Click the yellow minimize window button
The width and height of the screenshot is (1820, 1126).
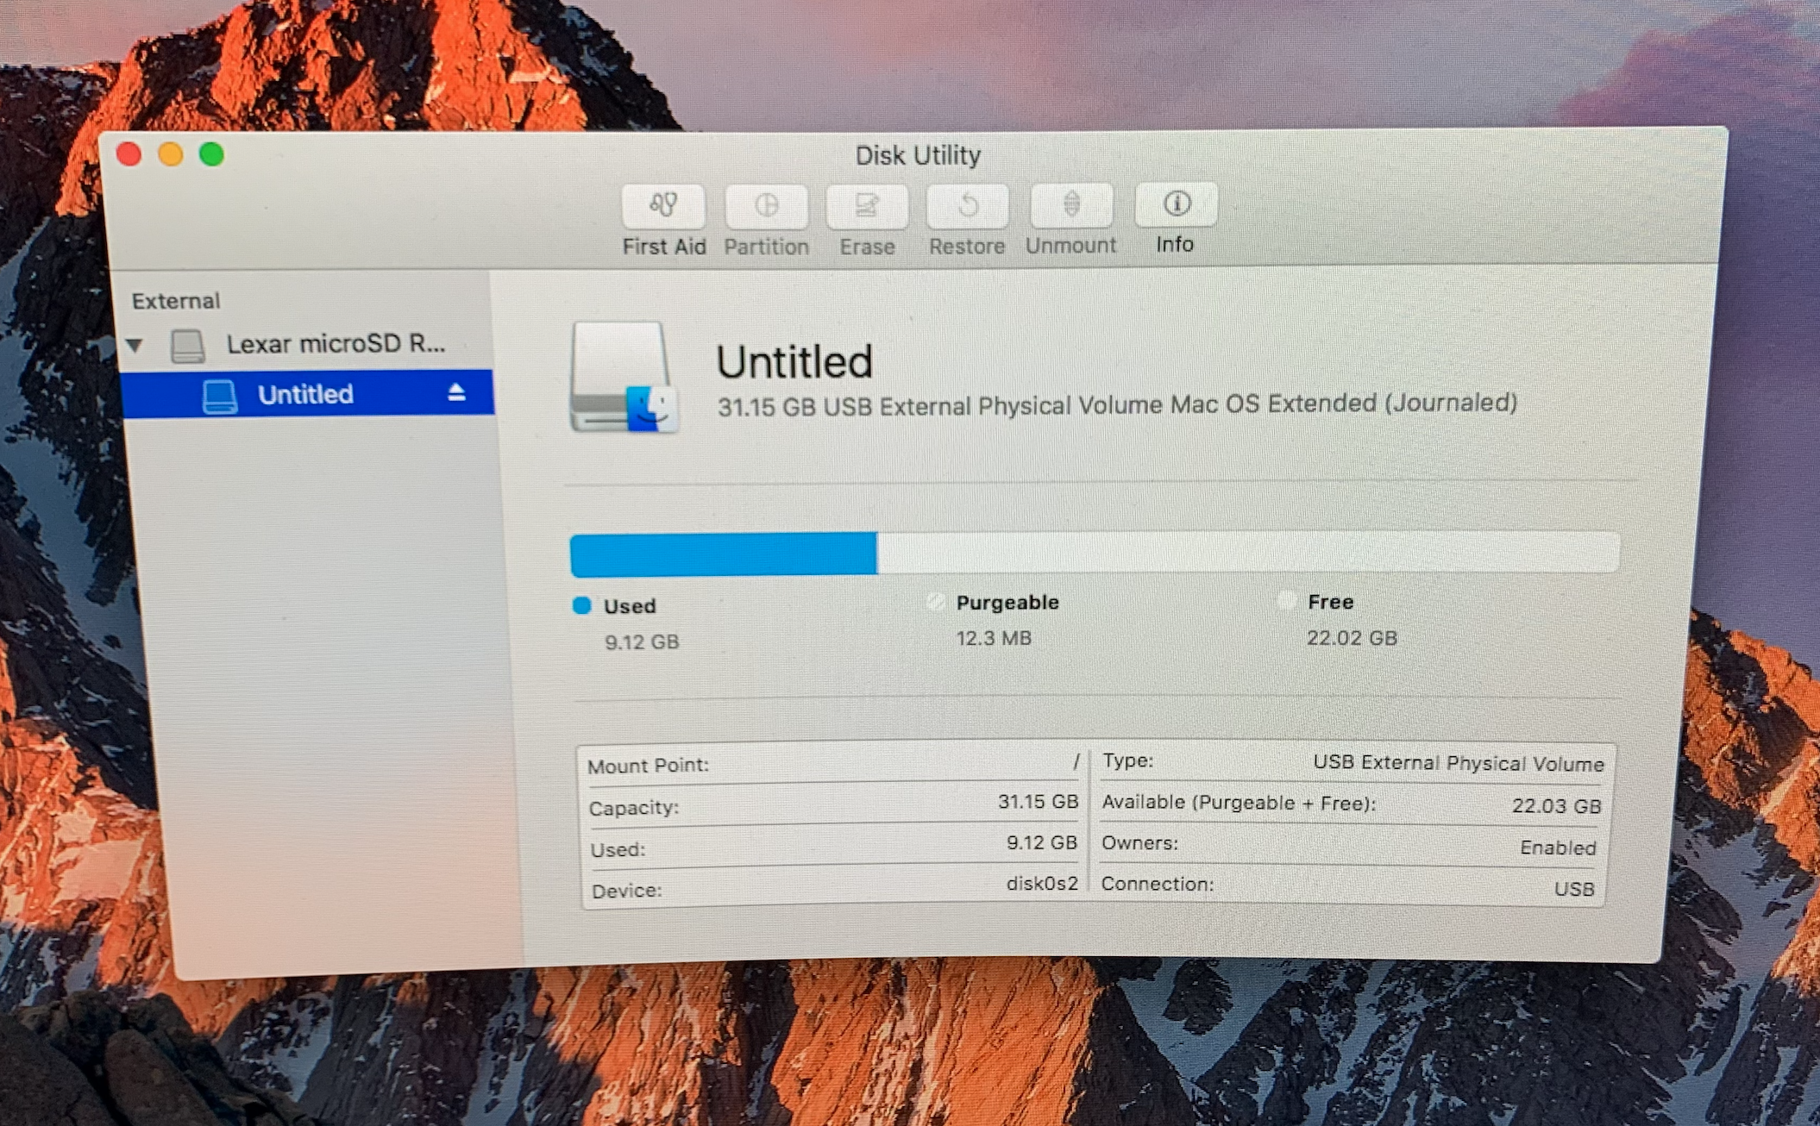click(171, 154)
